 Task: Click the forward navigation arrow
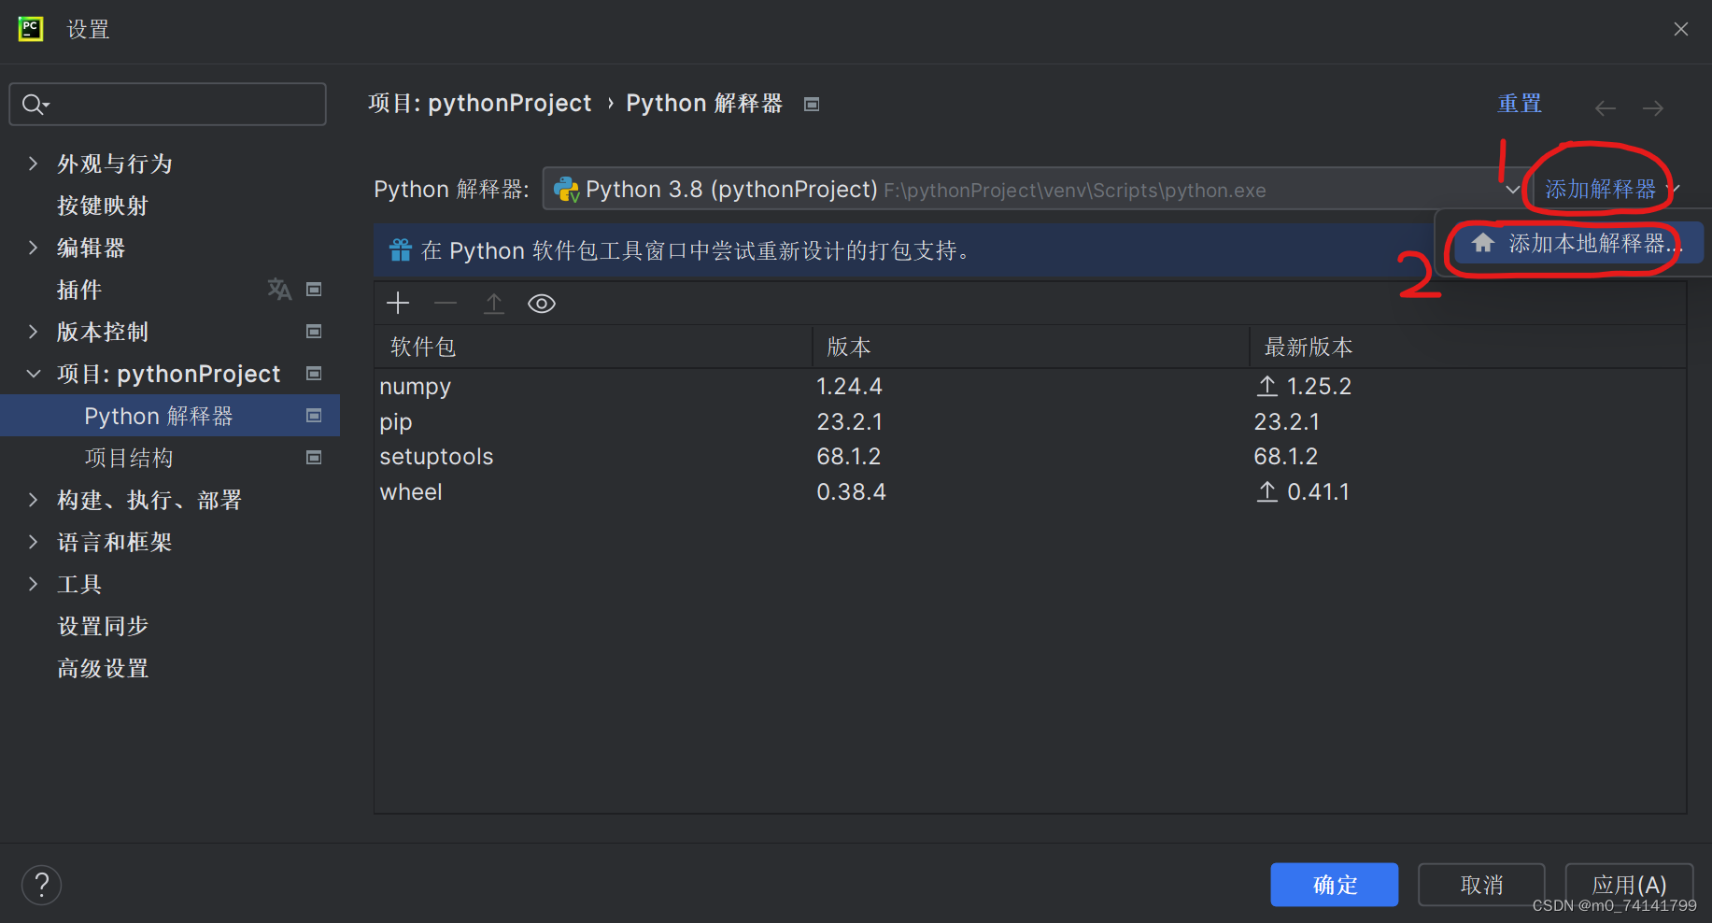pos(1652,107)
